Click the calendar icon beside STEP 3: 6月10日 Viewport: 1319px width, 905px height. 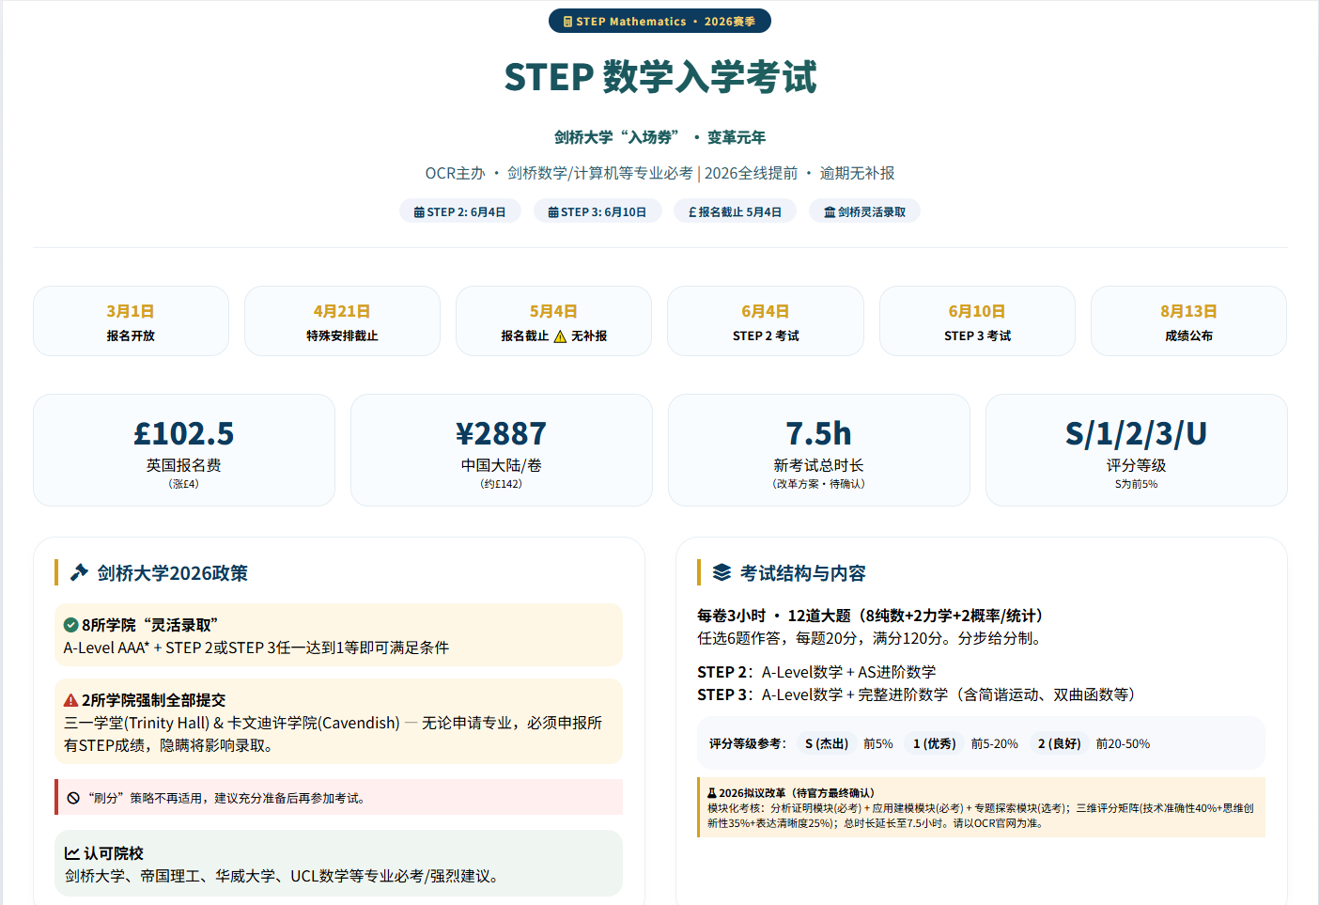click(x=553, y=212)
